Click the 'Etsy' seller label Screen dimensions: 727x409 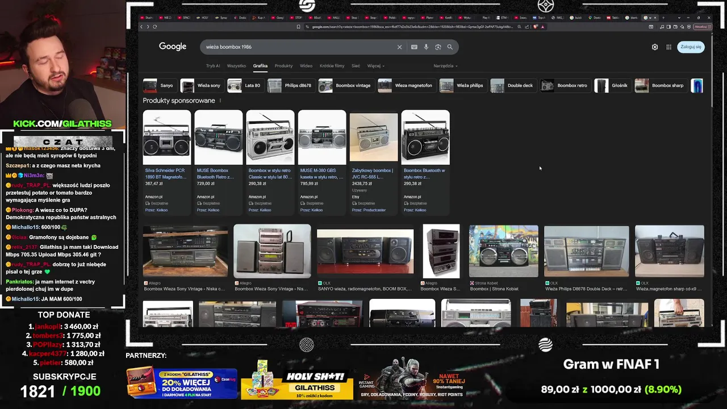(356, 197)
